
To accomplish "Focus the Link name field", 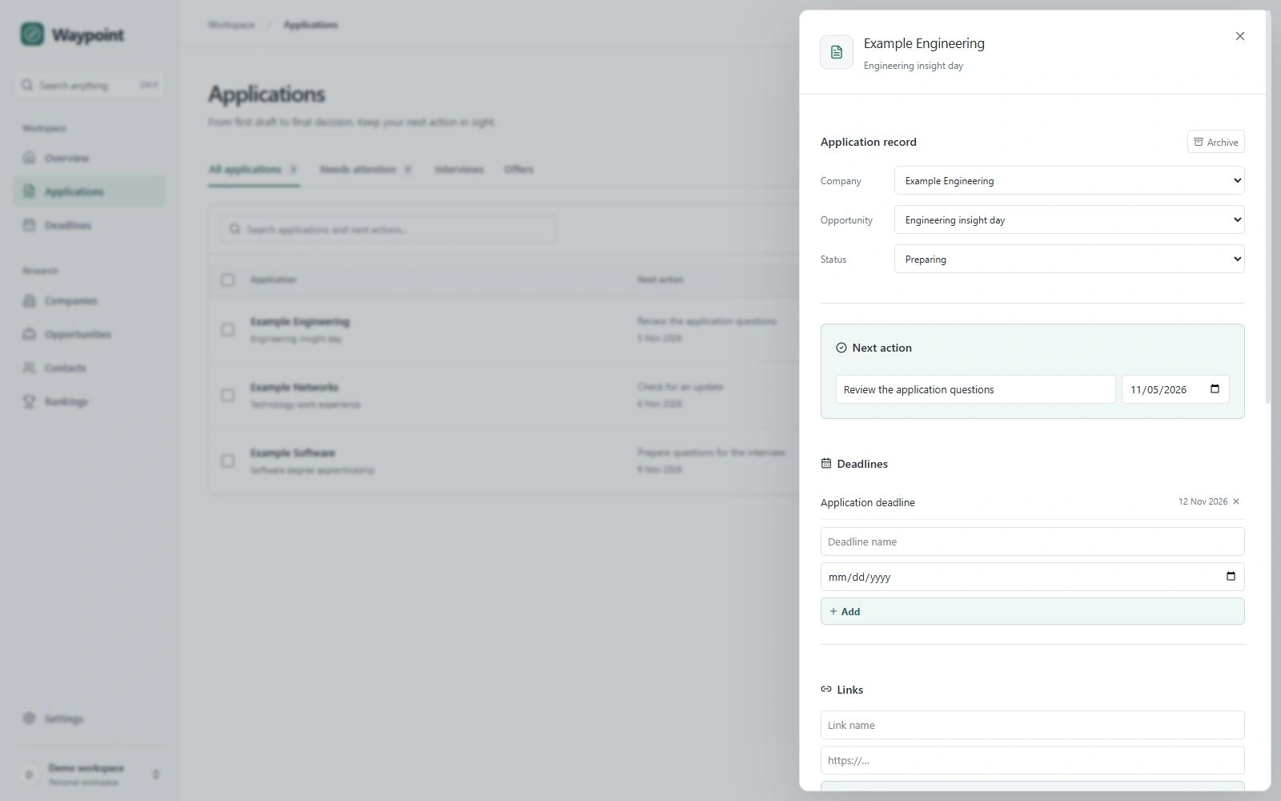I will tap(1032, 725).
